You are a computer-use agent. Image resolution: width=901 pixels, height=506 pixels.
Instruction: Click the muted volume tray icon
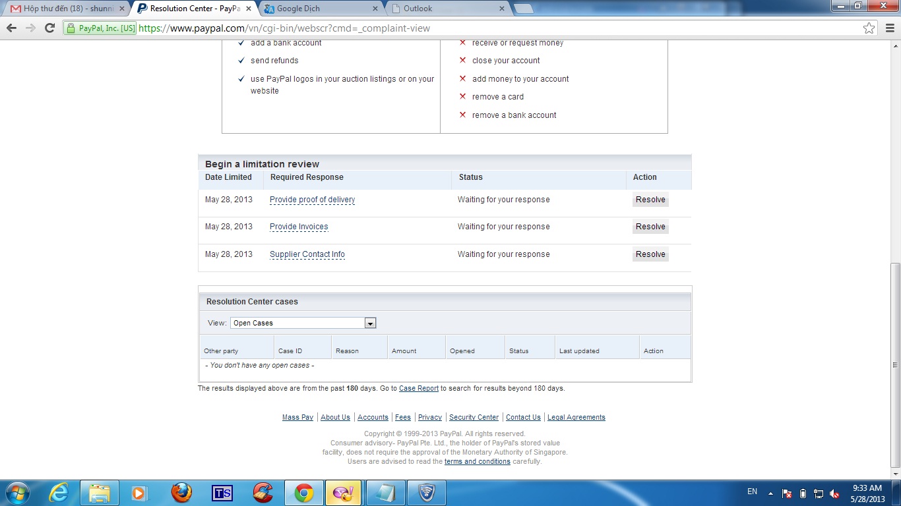pos(834,493)
